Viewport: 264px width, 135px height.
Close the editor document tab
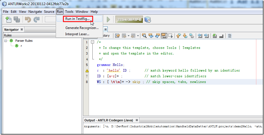(105, 29)
